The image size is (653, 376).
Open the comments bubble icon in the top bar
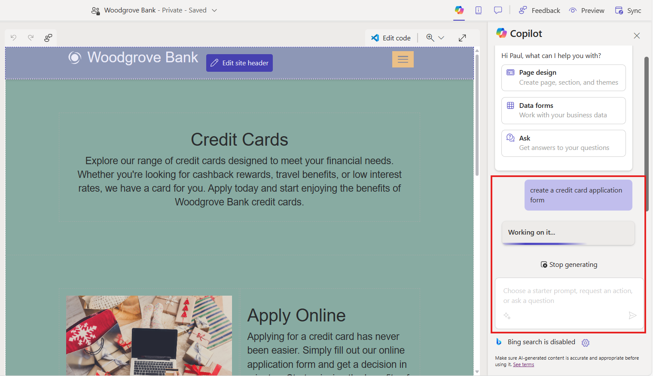pos(498,10)
